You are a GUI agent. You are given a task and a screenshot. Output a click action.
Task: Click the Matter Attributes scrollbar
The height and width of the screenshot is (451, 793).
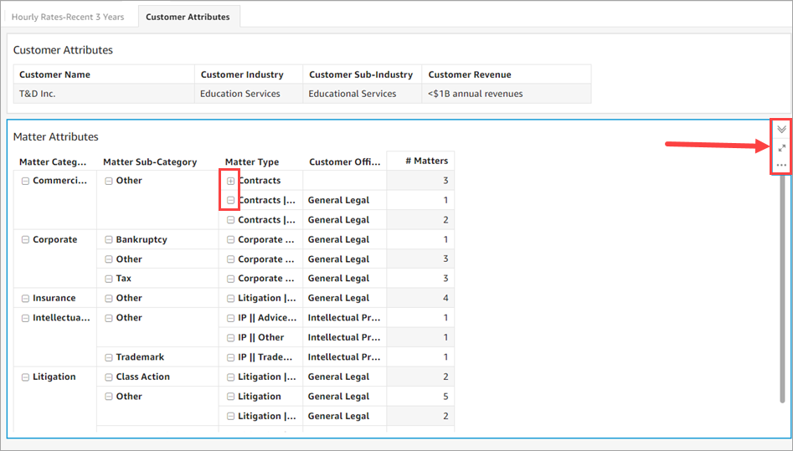tap(782, 288)
